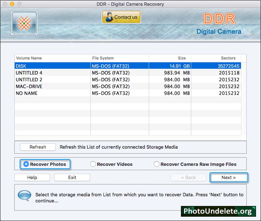
Task: Sort by Sectors column header
Action: (216, 58)
